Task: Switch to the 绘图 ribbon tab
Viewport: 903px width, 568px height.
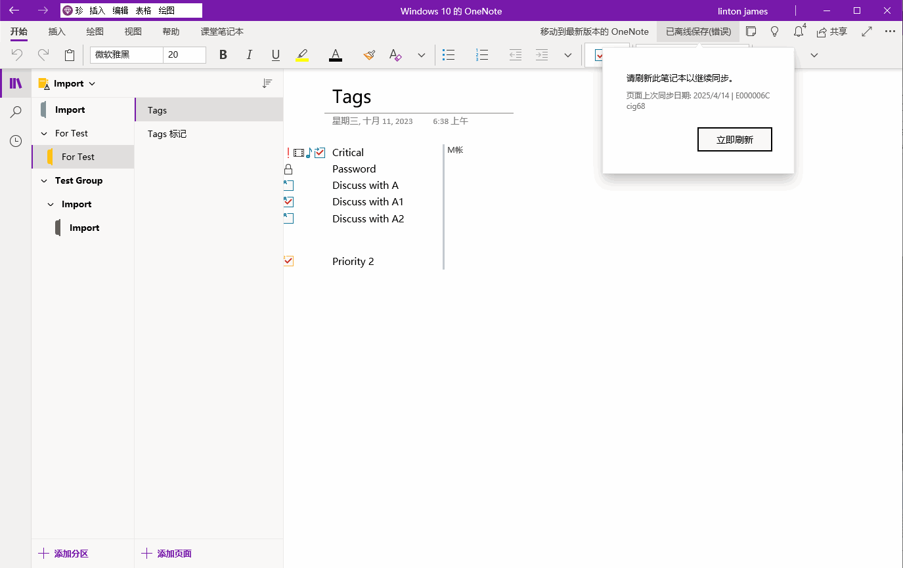Action: 95,31
